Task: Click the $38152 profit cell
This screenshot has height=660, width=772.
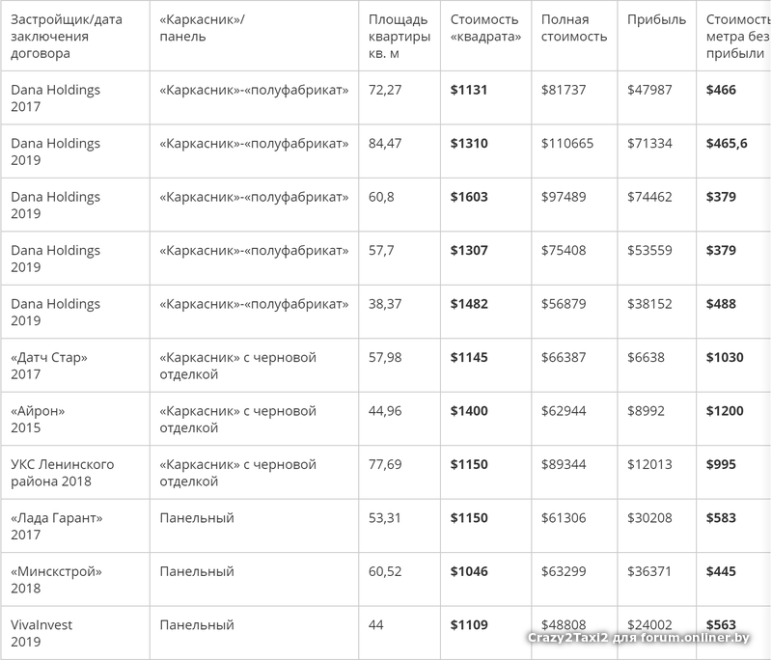Action: tap(650, 304)
